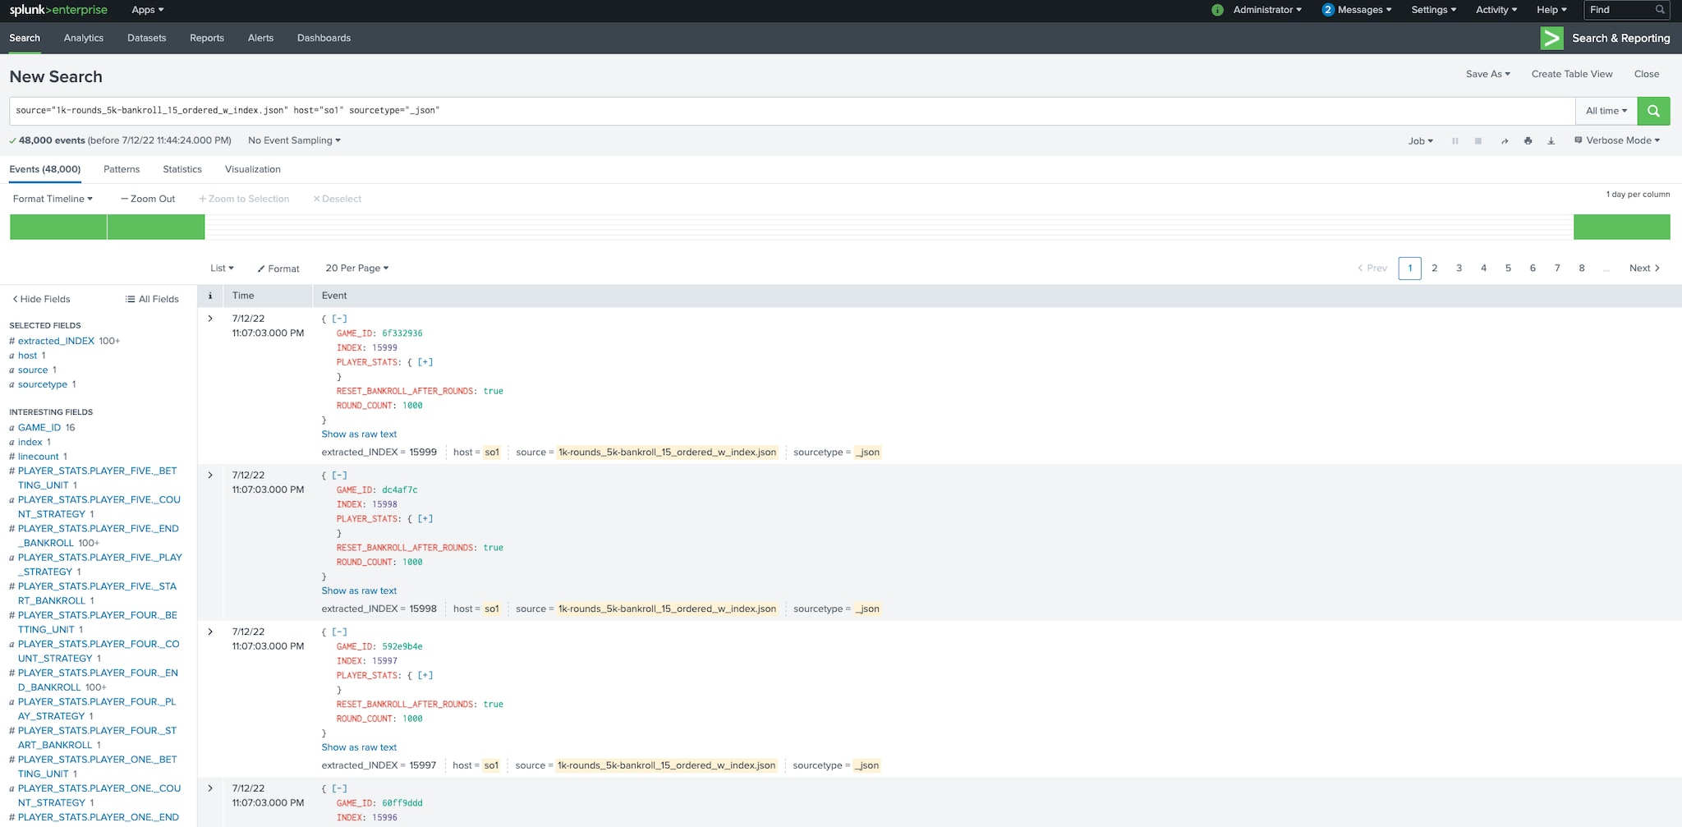Open the extracted_INDEX selected field
1682x827 pixels.
56,341
